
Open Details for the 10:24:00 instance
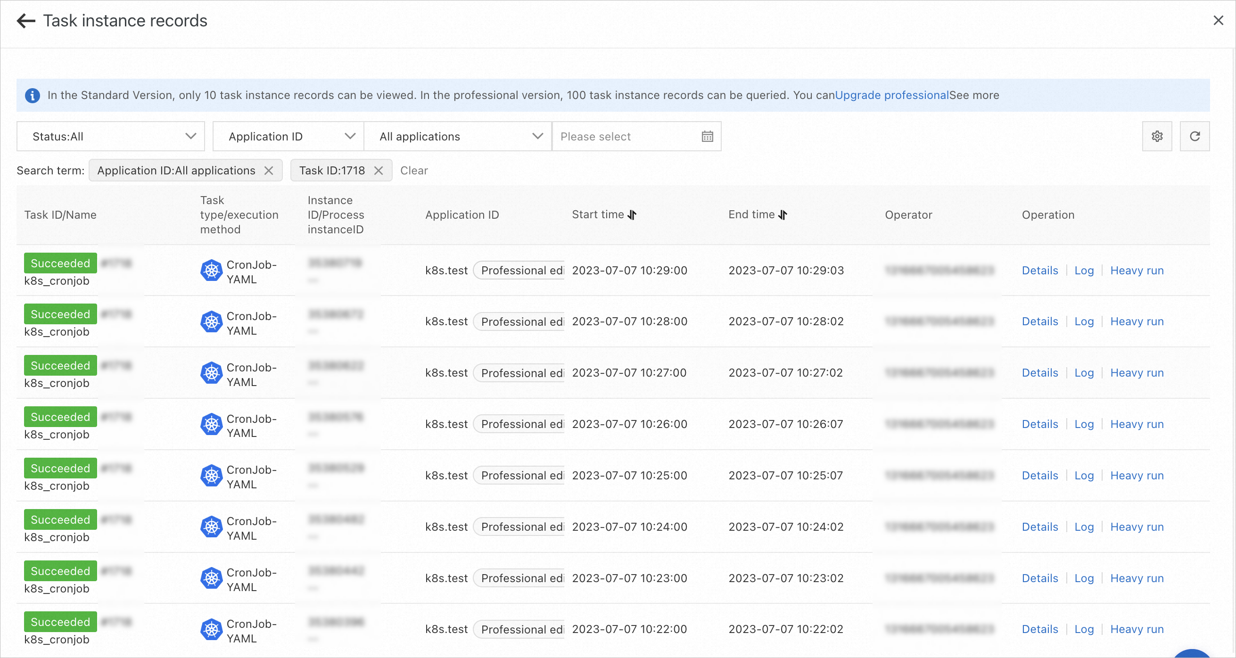(1040, 526)
